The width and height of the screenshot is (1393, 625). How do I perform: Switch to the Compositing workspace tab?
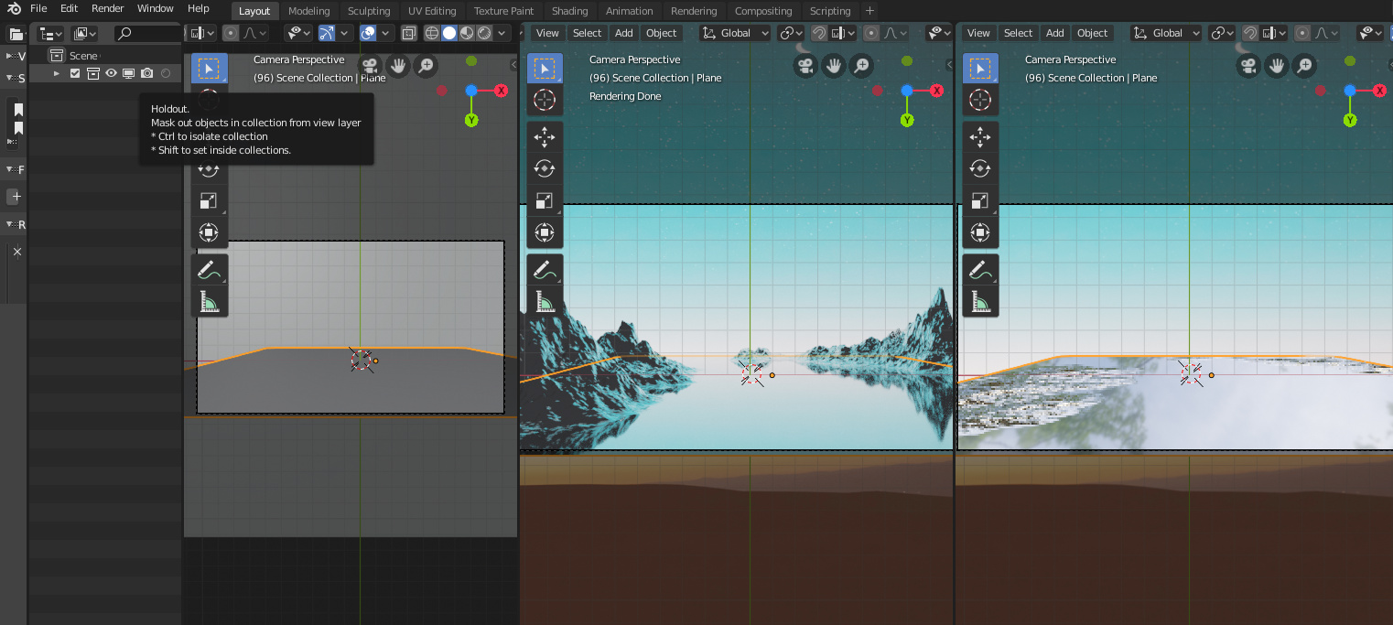[x=763, y=11]
